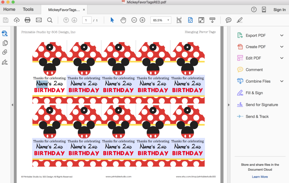Zoom in on the document
This screenshot has height=183, width=289.
tap(142, 20)
